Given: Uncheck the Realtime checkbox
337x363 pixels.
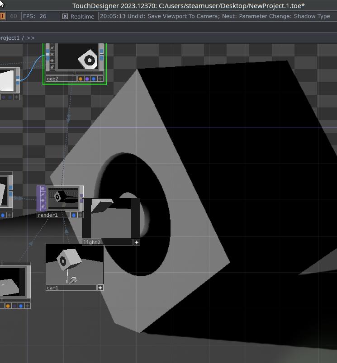Looking at the screenshot, I should 65,16.
